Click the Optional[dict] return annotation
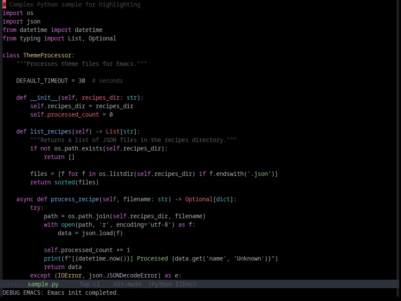401x301 pixels. coord(209,199)
